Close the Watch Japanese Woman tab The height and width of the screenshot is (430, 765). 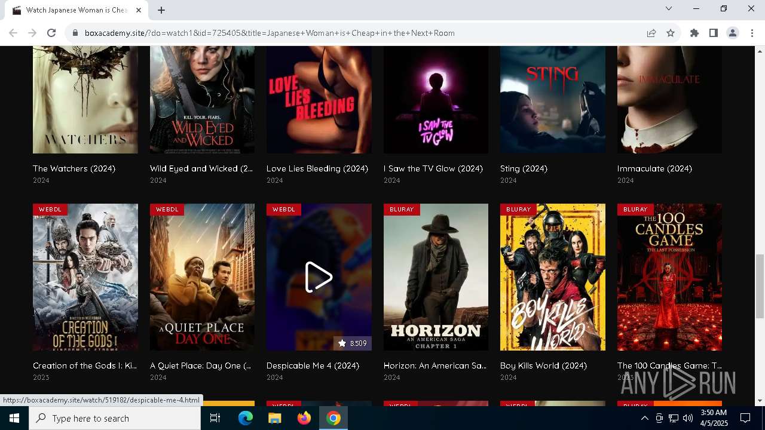(x=139, y=10)
